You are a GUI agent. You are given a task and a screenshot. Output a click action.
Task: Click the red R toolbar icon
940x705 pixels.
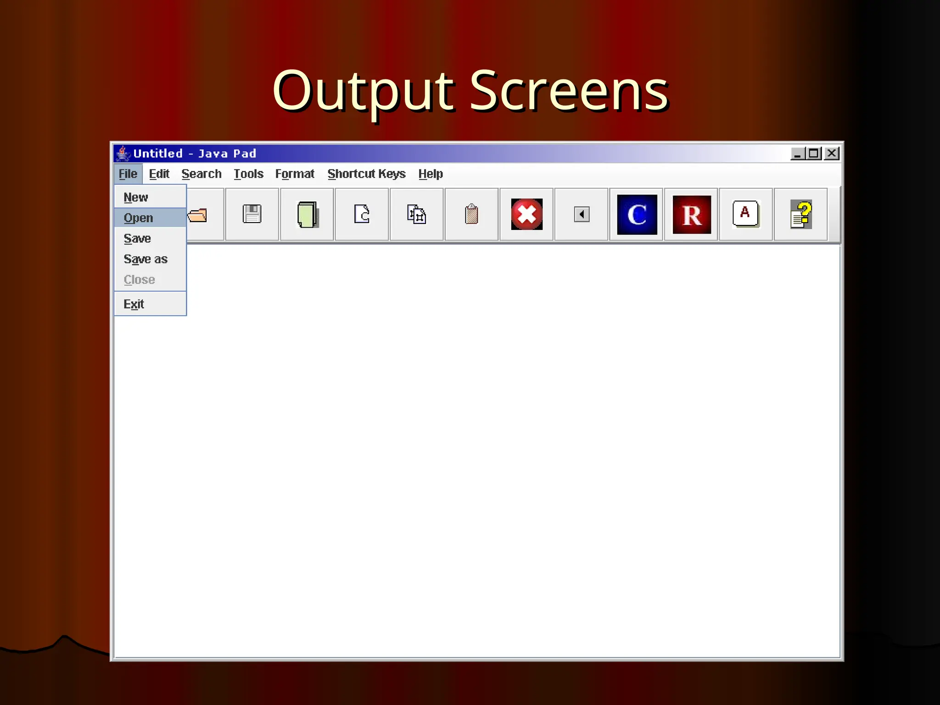692,214
